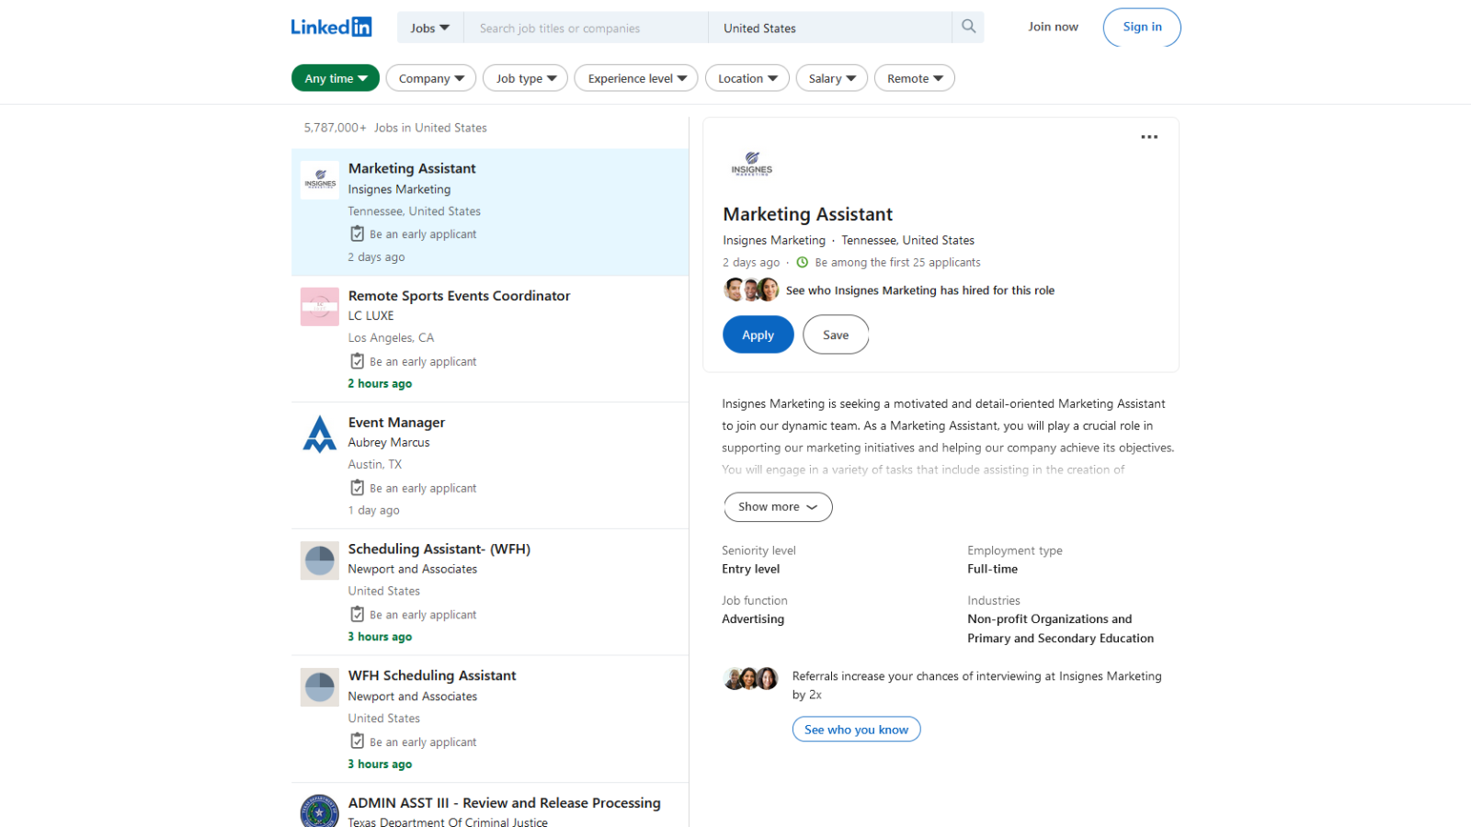Image resolution: width=1471 pixels, height=827 pixels.
Task: Click the United States location field
Action: tap(830, 28)
